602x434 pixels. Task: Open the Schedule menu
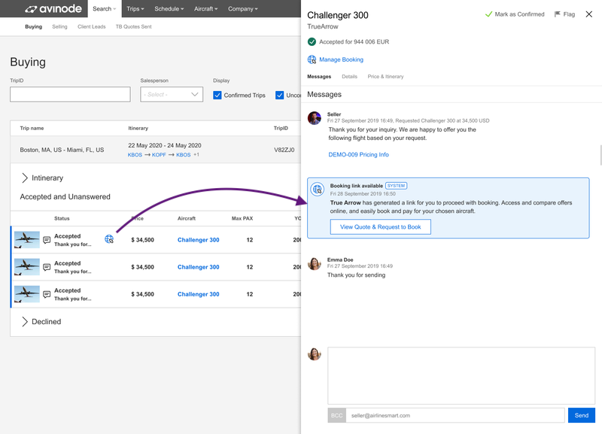(x=169, y=9)
